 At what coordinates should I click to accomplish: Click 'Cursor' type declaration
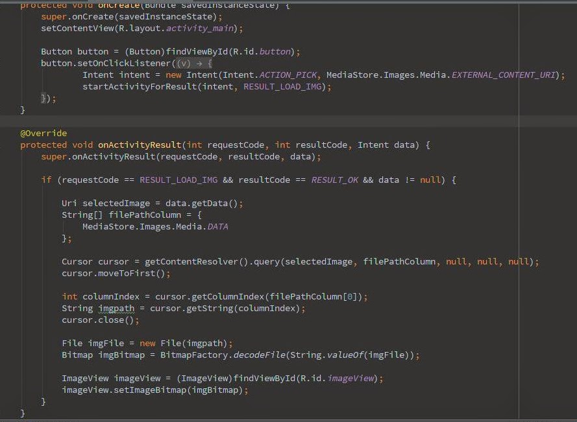coord(77,262)
